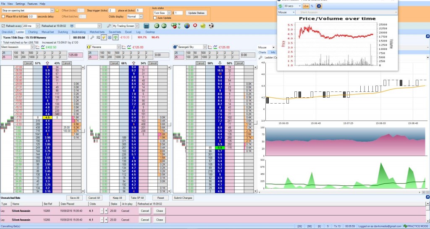Untick the Refresh every checkbox
The height and width of the screenshot is (229, 430).
point(3,26)
